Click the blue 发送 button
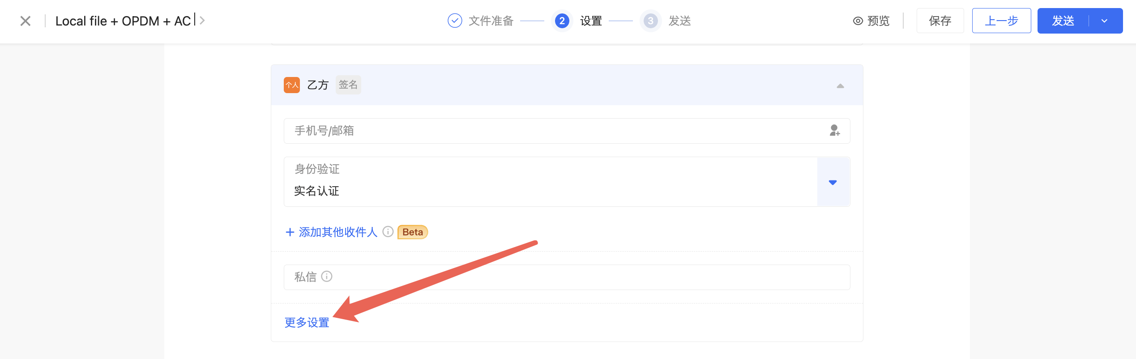The width and height of the screenshot is (1136, 359). click(1063, 21)
